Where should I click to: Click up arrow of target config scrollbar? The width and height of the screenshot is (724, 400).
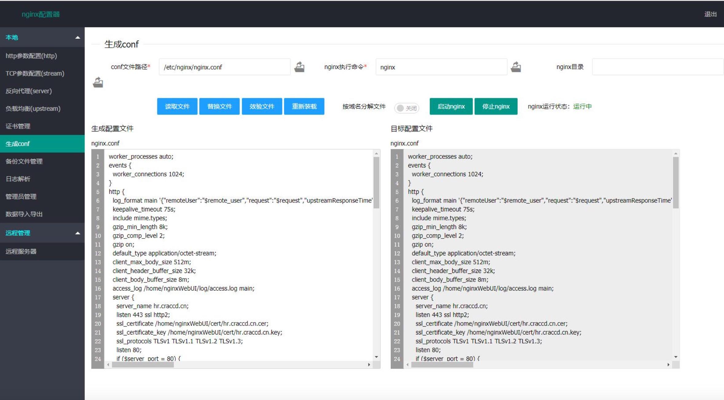[676, 153]
